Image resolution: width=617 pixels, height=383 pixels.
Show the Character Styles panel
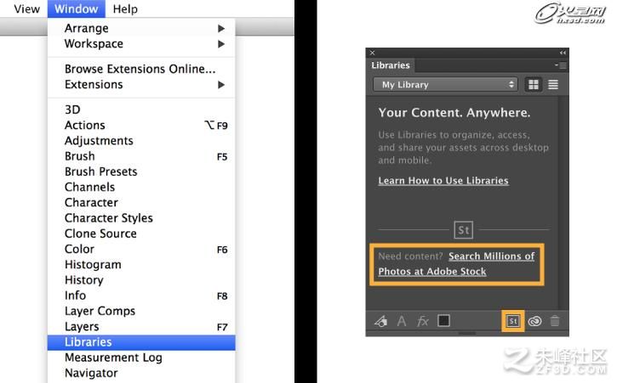[141, 218]
